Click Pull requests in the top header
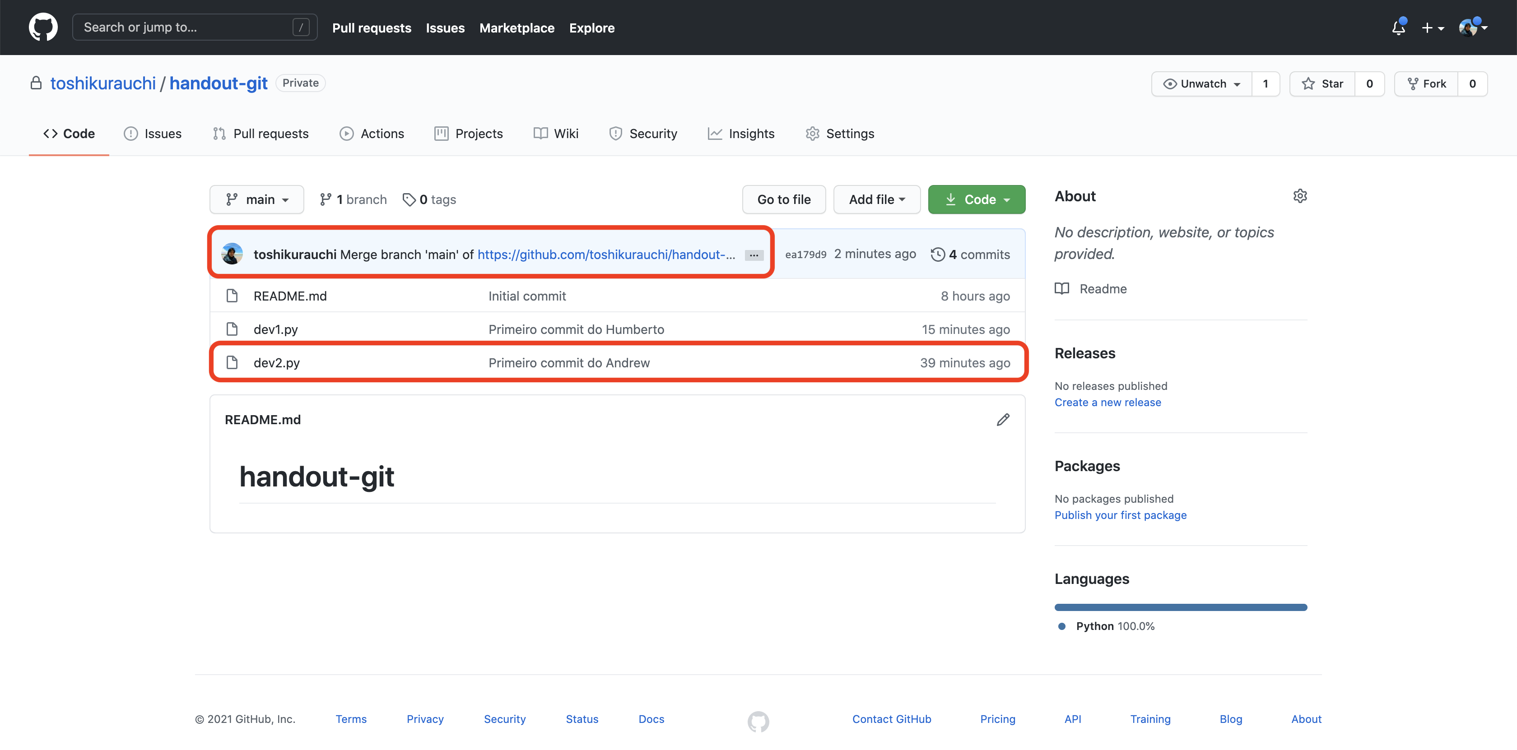 pyautogui.click(x=372, y=28)
